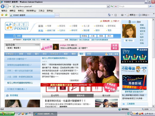Click the magnifier search icon in toolbar

pyautogui.click(x=150, y=6)
